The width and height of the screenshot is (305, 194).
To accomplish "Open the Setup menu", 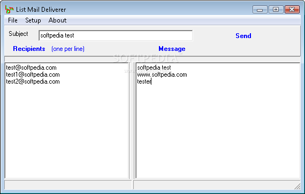I will click(33, 20).
